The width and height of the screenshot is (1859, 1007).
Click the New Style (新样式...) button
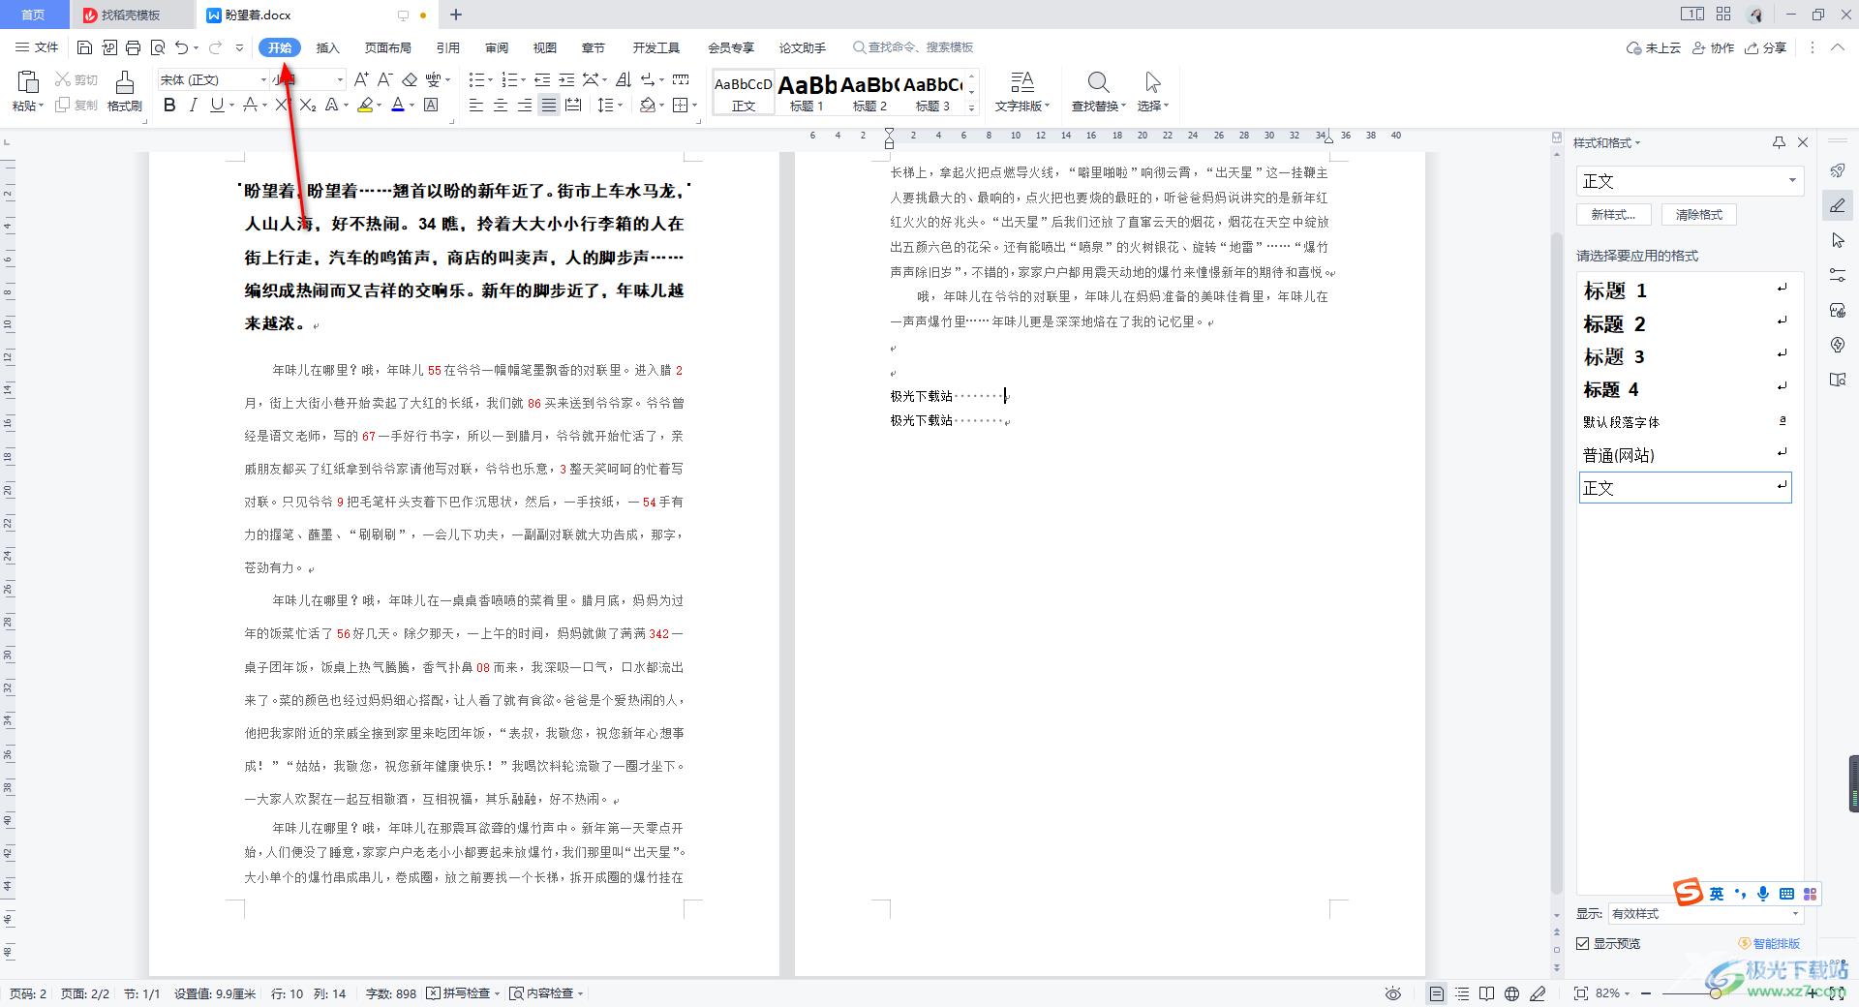tap(1613, 215)
